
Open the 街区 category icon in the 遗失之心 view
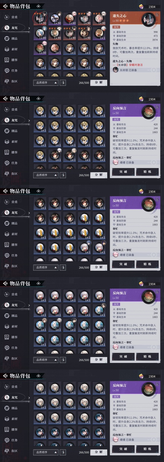point(7,82)
